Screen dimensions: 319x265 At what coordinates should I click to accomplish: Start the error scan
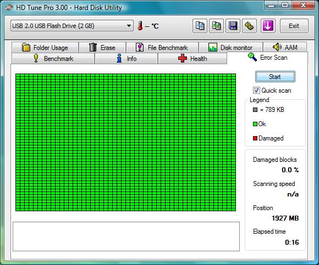(x=275, y=77)
